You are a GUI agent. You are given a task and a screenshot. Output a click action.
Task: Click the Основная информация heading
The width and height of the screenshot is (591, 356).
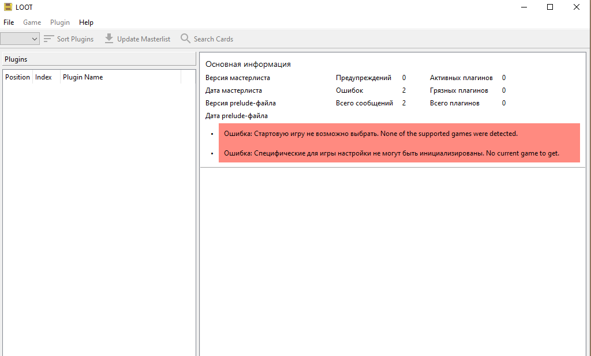pyautogui.click(x=248, y=65)
